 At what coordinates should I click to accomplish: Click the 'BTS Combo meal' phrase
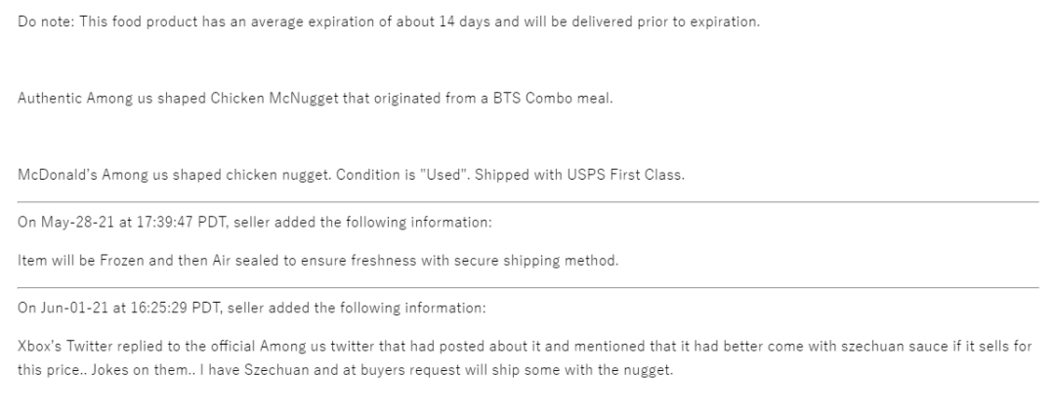pyautogui.click(x=552, y=99)
